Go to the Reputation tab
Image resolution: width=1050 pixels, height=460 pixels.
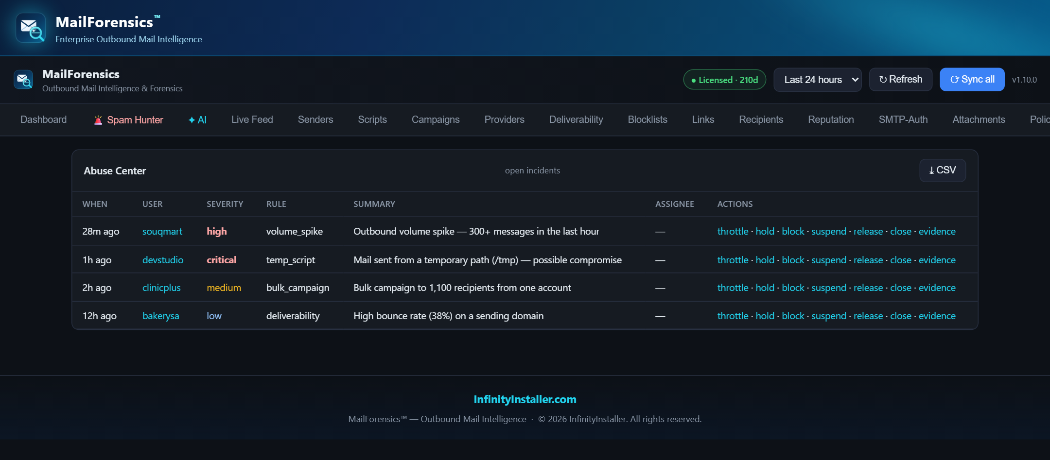tap(831, 119)
